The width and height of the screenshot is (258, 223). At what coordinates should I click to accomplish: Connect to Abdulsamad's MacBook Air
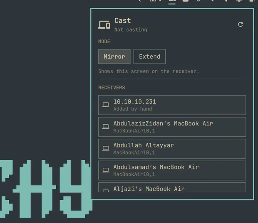pyautogui.click(x=172, y=170)
